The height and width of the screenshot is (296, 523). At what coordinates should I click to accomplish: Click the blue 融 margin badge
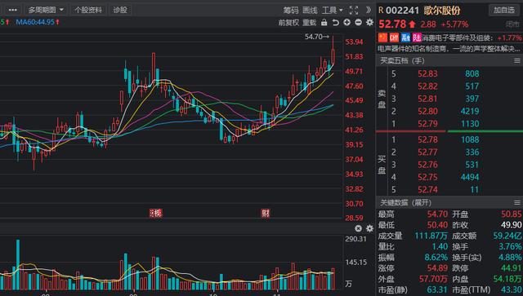pyautogui.click(x=405, y=38)
